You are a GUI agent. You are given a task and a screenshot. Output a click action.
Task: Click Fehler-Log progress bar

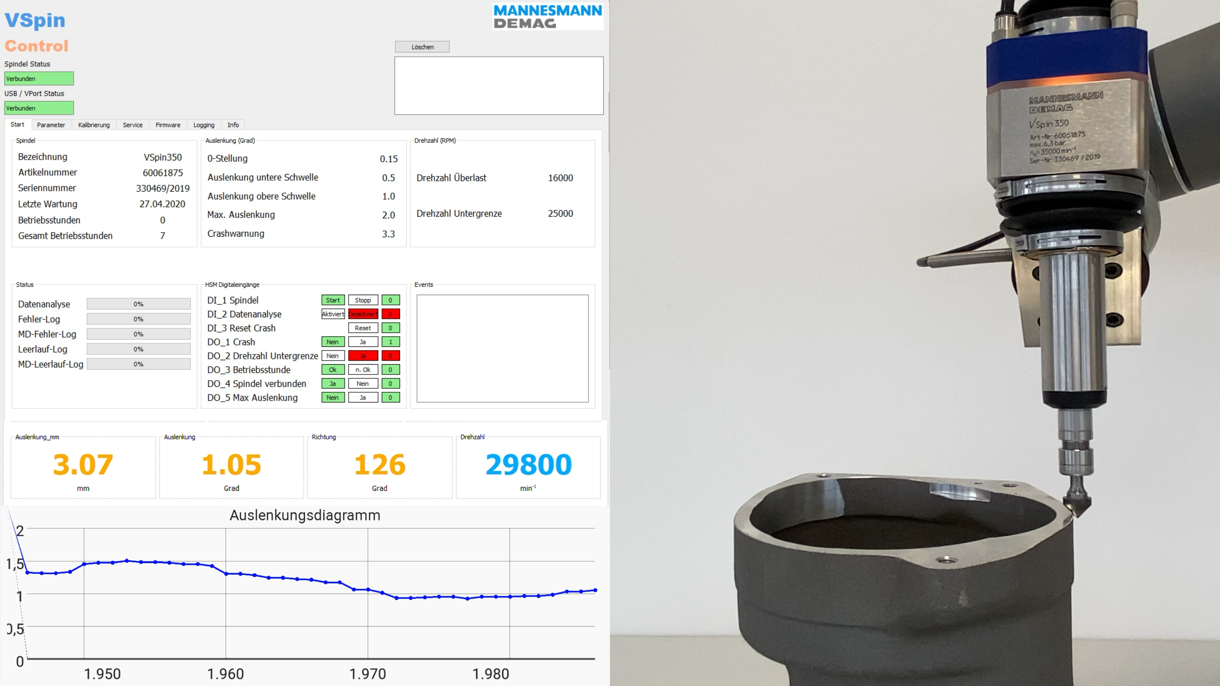[139, 319]
